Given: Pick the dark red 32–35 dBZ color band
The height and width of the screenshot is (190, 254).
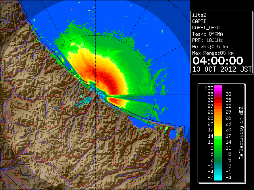Looking at the screenshot, I should tap(218, 100).
